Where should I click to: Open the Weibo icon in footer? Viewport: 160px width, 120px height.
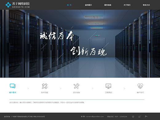coord(139,117)
